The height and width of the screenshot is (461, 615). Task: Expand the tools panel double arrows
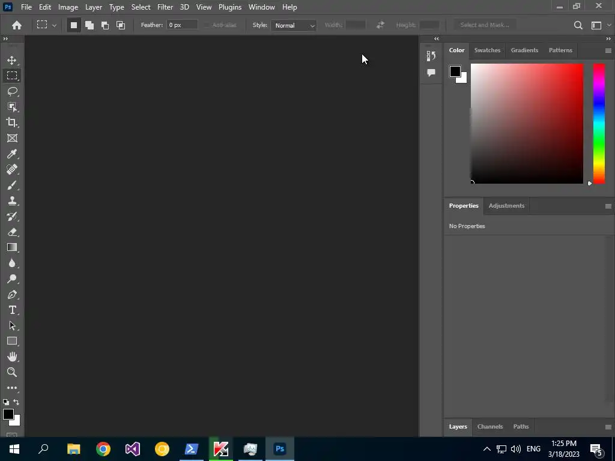point(5,38)
